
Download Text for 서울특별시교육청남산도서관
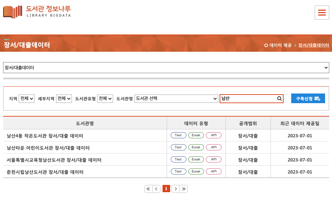178,159
